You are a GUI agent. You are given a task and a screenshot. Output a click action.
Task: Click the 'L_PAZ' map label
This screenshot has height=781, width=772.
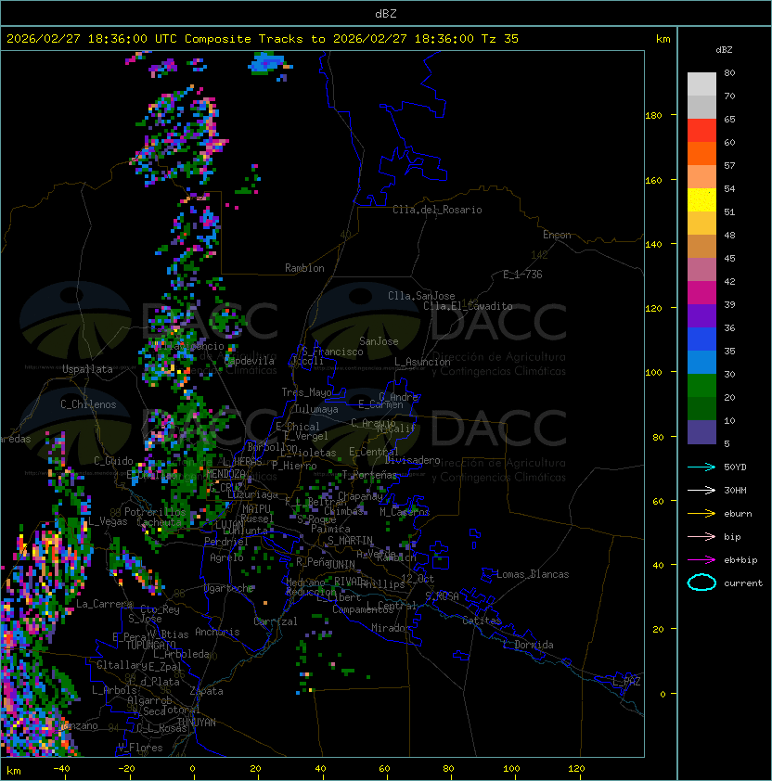(626, 682)
